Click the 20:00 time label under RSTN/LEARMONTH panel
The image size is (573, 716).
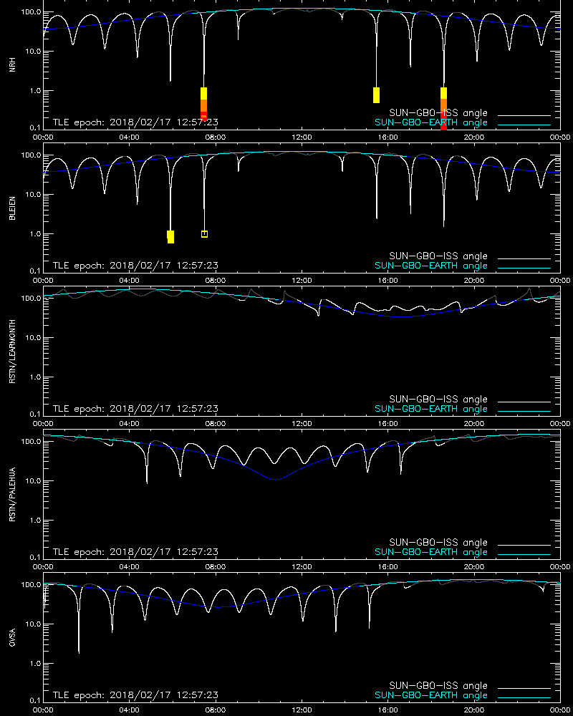pyautogui.click(x=474, y=424)
